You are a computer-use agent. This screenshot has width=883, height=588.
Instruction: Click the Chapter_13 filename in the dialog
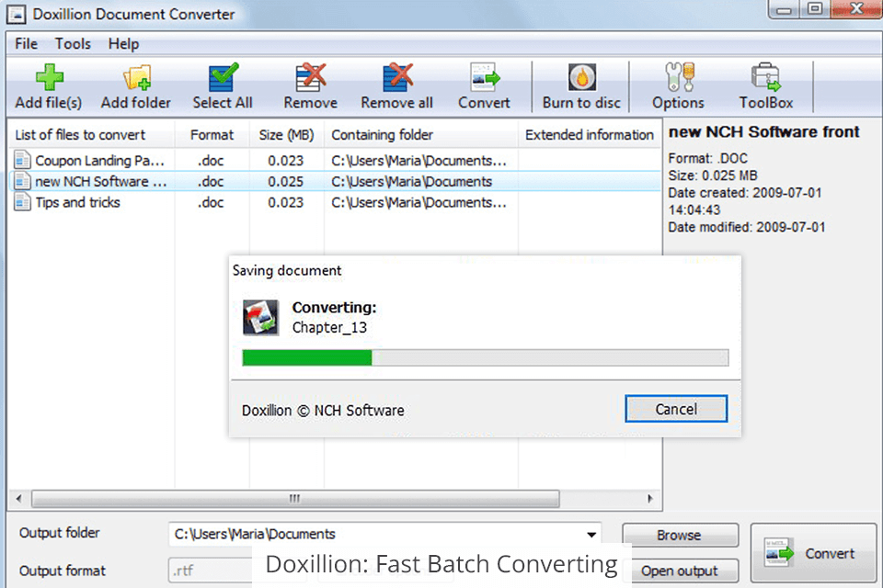pyautogui.click(x=329, y=327)
